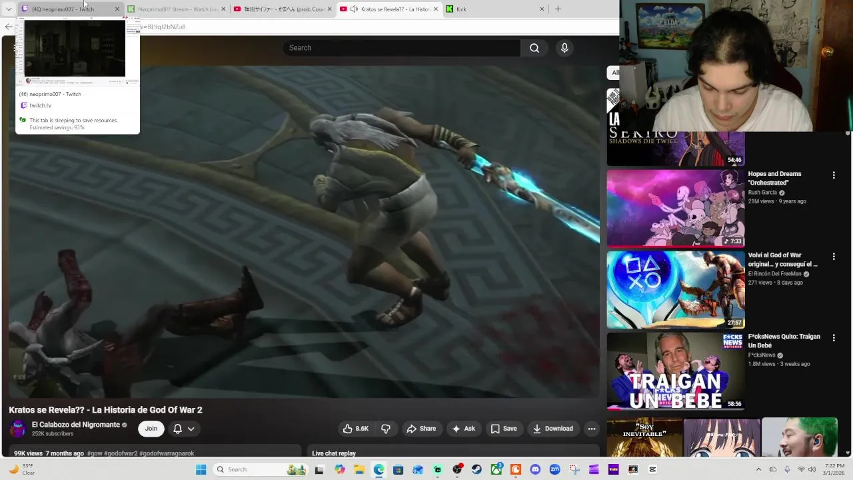Switch to the Kick tab

pyautogui.click(x=493, y=9)
